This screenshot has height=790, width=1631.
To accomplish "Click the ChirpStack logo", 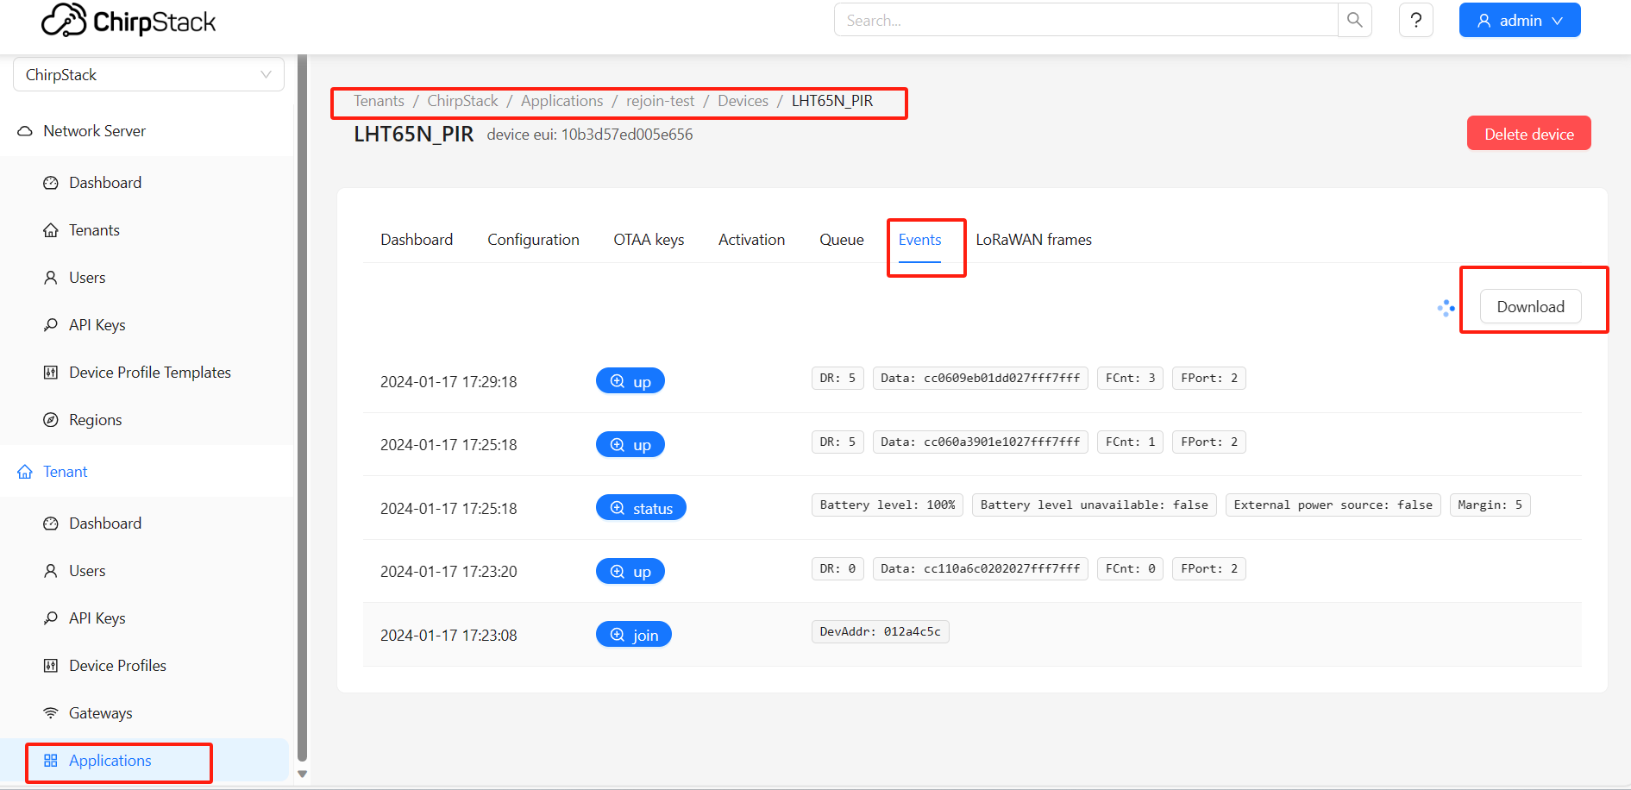I will click(x=129, y=21).
